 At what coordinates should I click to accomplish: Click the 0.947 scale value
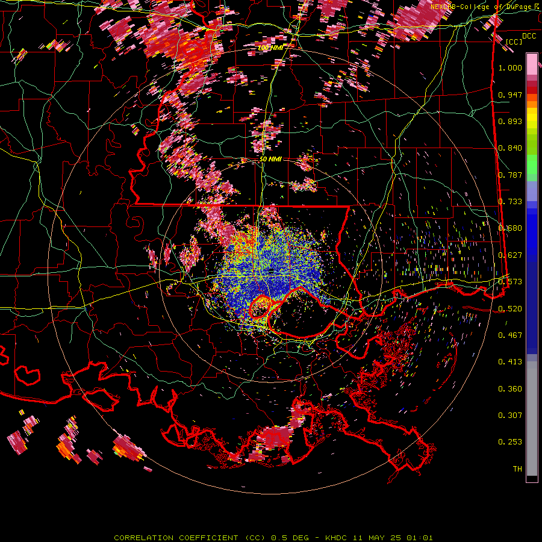(510, 95)
